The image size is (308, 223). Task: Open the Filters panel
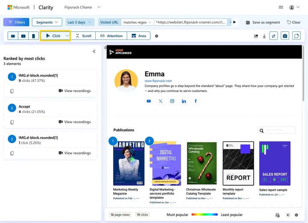click(x=16, y=22)
